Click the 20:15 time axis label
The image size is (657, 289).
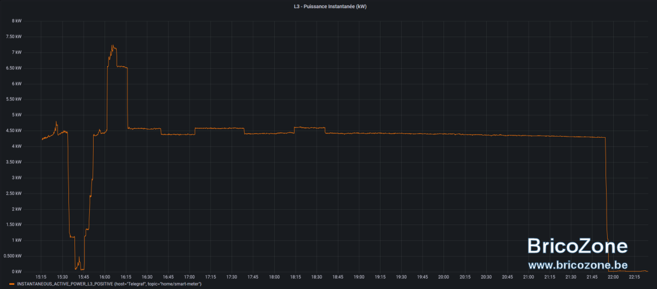point(465,277)
